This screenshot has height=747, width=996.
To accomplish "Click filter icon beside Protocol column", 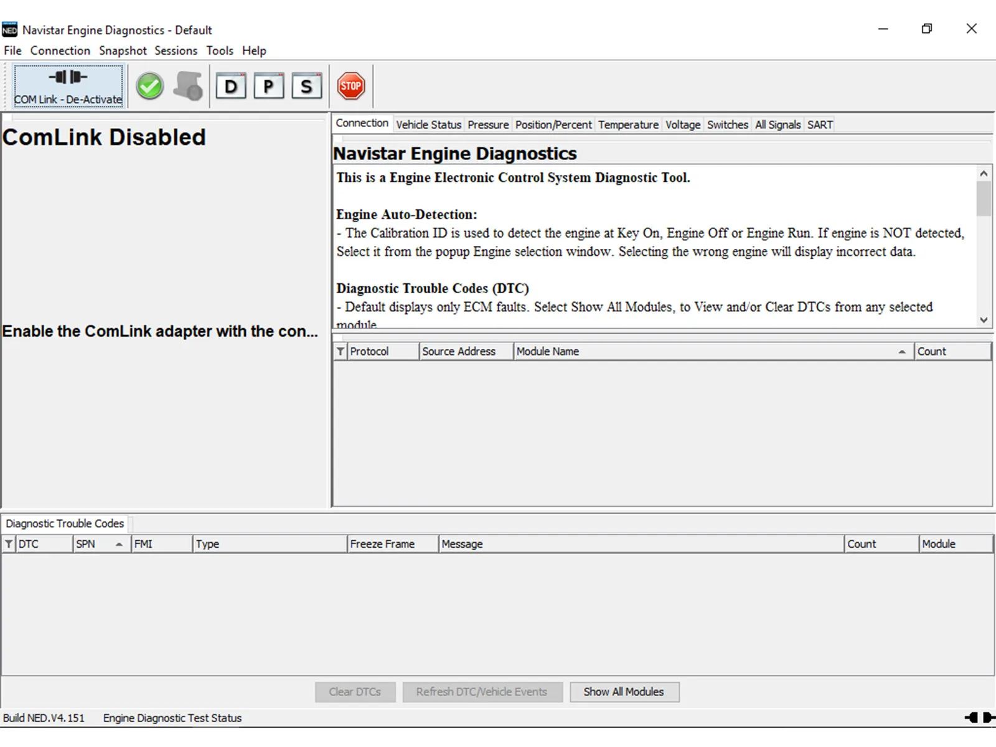I will tap(341, 351).
